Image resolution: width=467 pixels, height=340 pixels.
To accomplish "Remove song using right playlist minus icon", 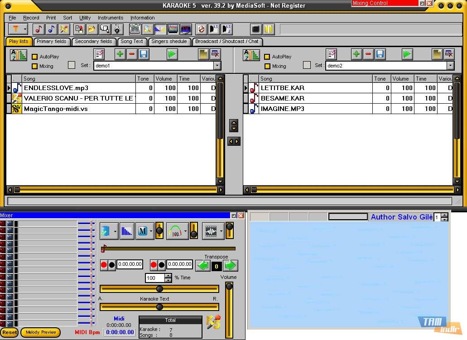I will (x=368, y=54).
